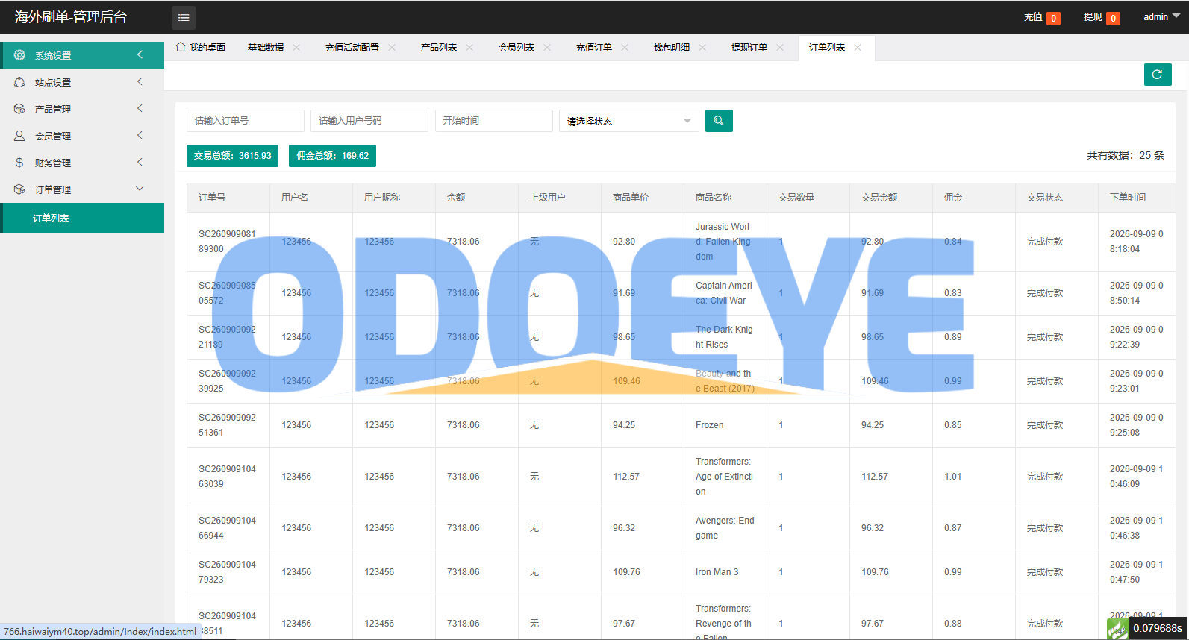1189x640 pixels.
Task: Open the 请选择状态 status dropdown
Action: [629, 121]
